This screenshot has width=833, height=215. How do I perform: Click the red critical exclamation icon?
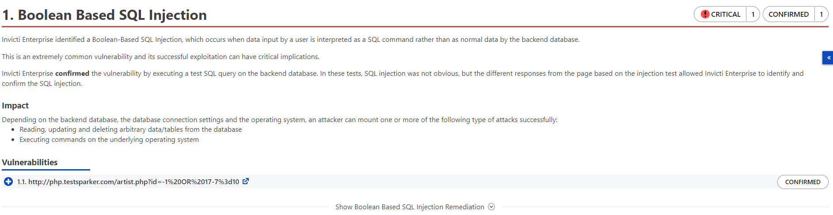[705, 14]
